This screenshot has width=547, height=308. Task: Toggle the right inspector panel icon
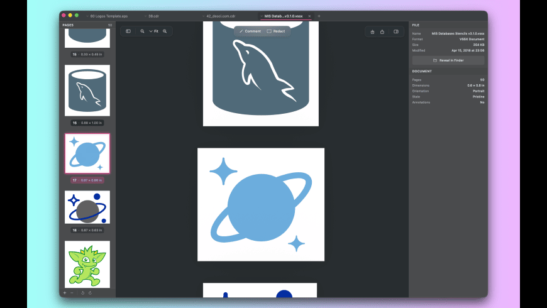pos(396,31)
